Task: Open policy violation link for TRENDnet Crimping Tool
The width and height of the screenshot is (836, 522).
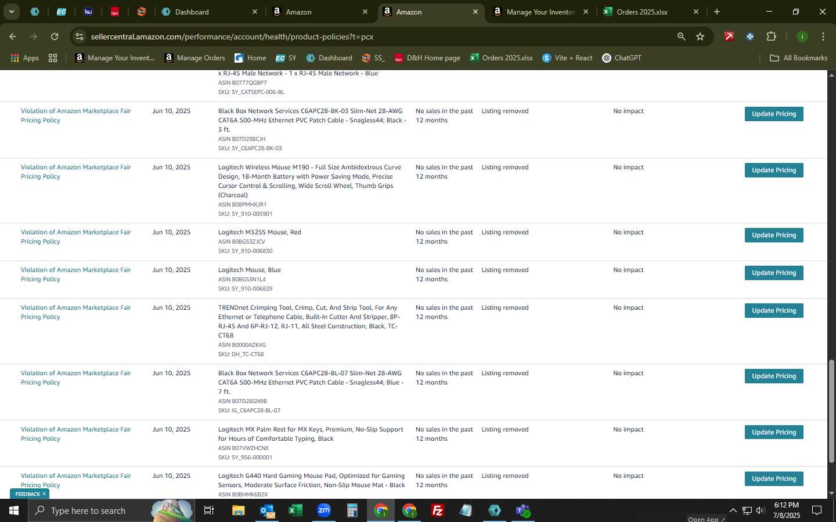Action: click(x=76, y=312)
